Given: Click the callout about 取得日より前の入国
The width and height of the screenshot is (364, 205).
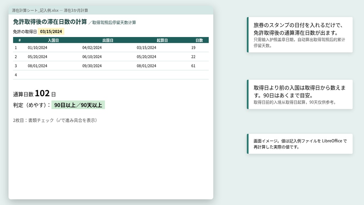Looking at the screenshot, I should (x=300, y=94).
